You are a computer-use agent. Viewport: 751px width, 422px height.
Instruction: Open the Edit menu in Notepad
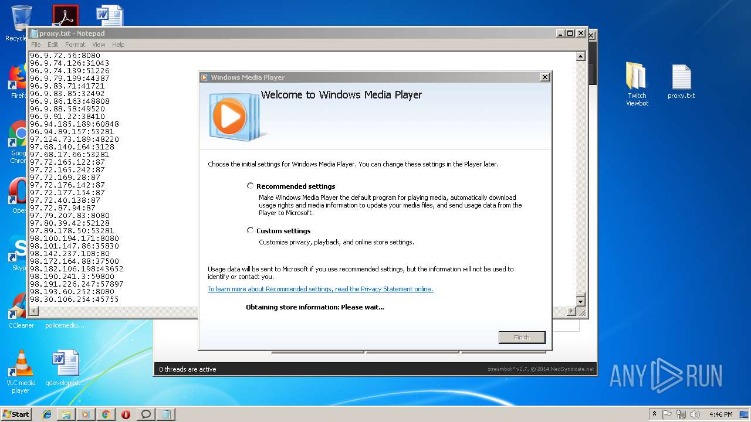(53, 45)
